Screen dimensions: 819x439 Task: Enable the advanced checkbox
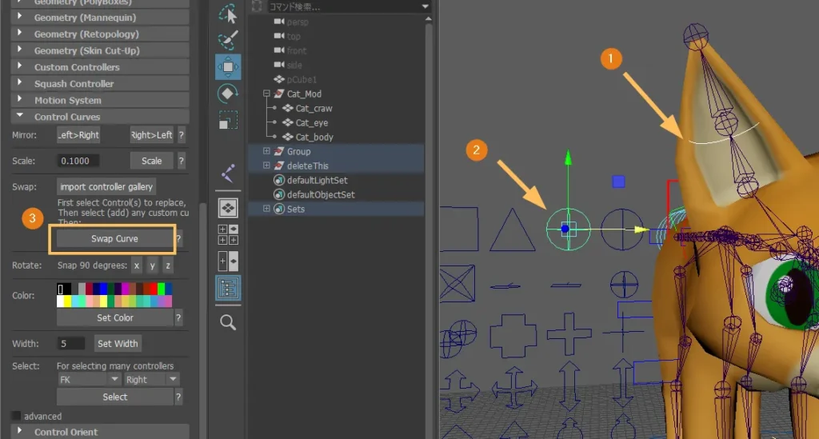click(x=16, y=417)
